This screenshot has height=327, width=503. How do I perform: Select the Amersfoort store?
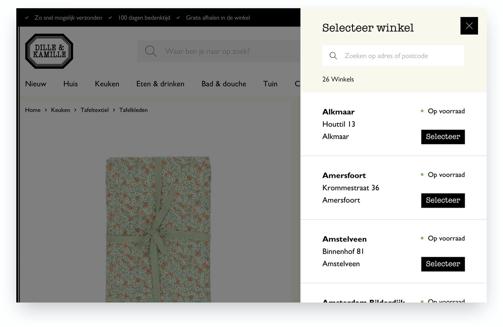443,200
